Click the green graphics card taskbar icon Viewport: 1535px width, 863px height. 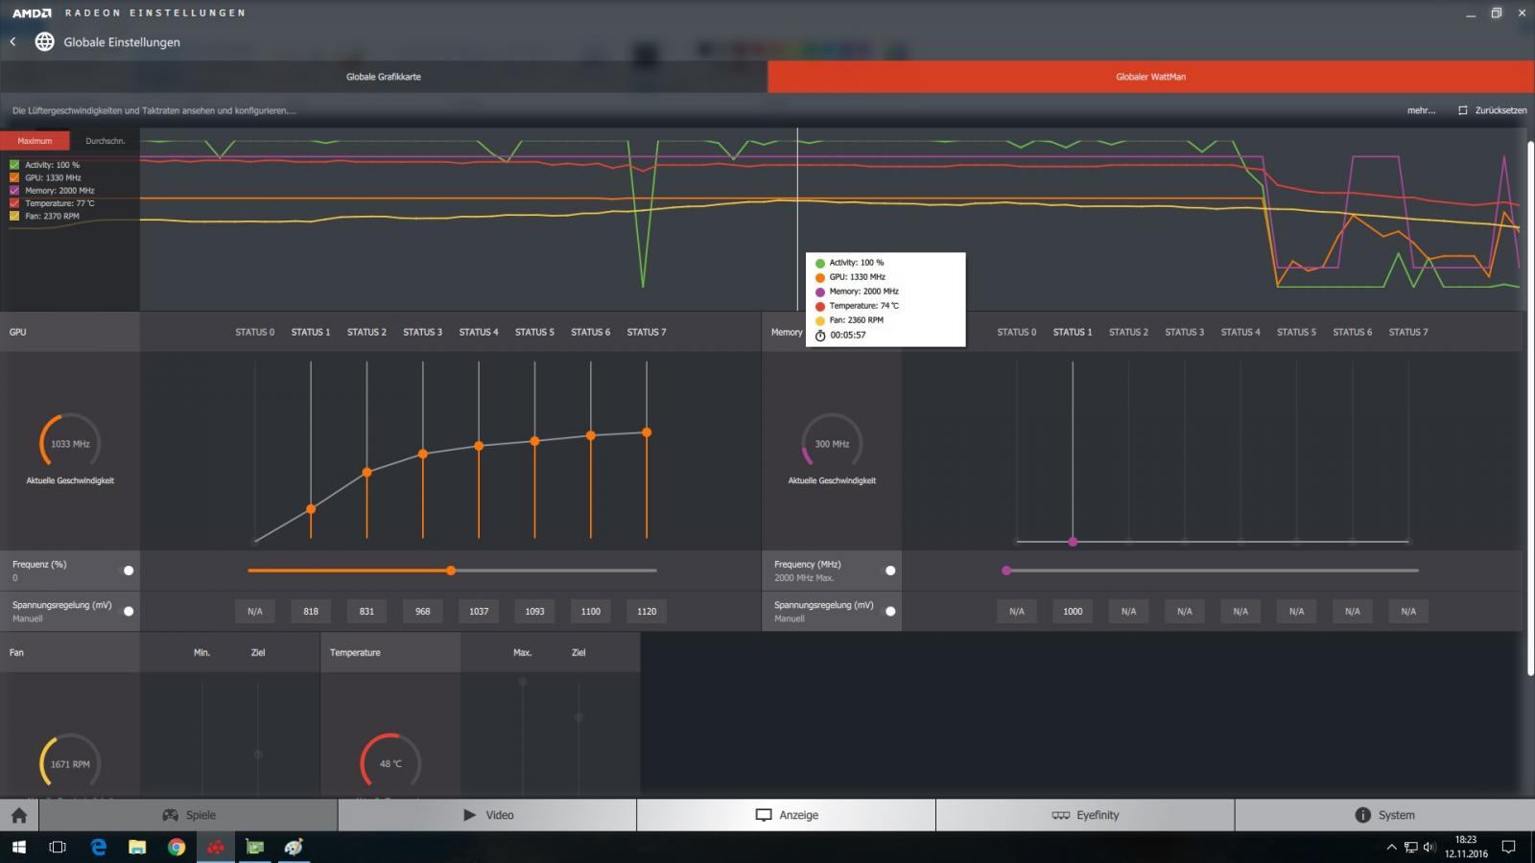[255, 847]
